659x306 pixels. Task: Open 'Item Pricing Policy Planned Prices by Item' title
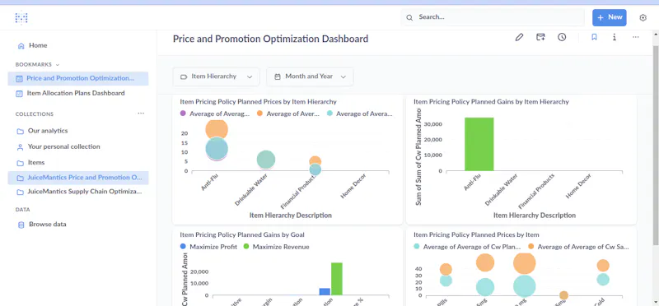click(x=476, y=234)
